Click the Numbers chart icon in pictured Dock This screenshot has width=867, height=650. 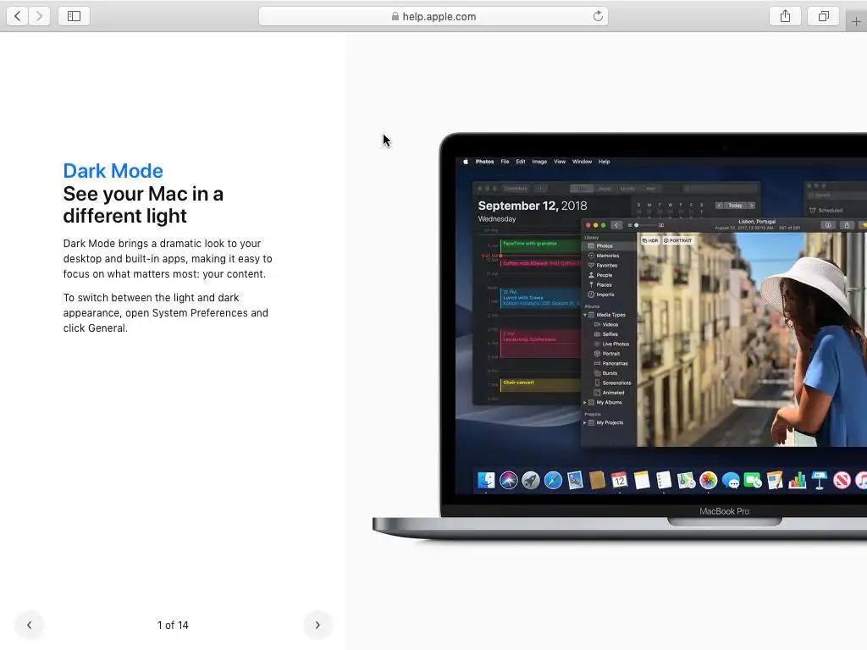click(x=797, y=481)
